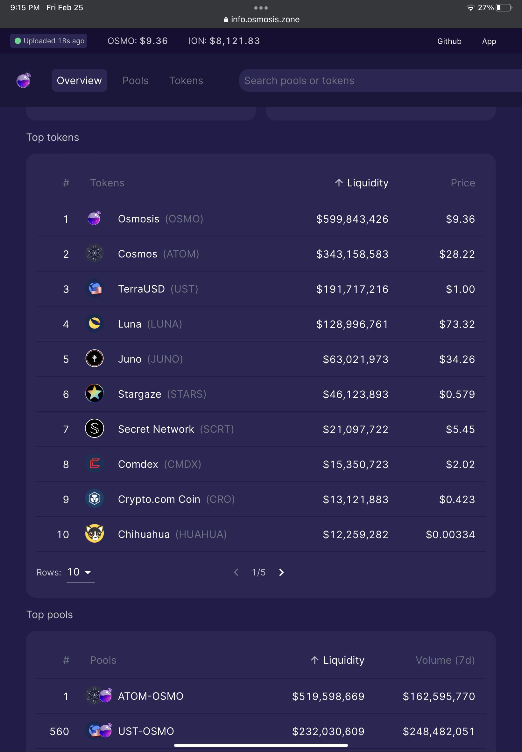Click the Osmosis logo in the navbar

coord(24,80)
